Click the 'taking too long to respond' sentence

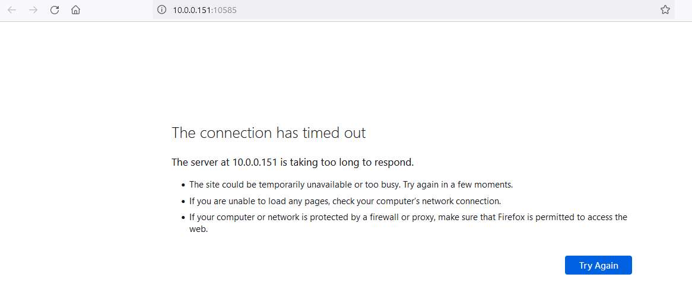click(x=293, y=162)
